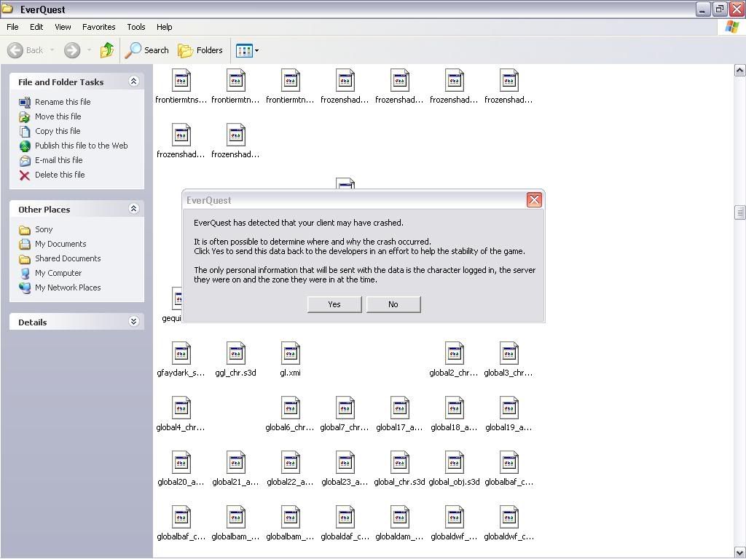Toggle the Folders pane
The height and width of the screenshot is (559, 746).
pyautogui.click(x=200, y=50)
